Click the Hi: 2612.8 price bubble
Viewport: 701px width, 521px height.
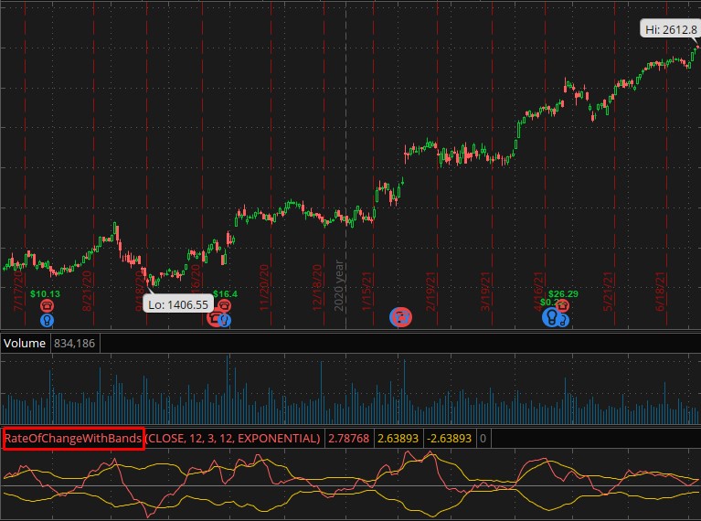pos(670,29)
